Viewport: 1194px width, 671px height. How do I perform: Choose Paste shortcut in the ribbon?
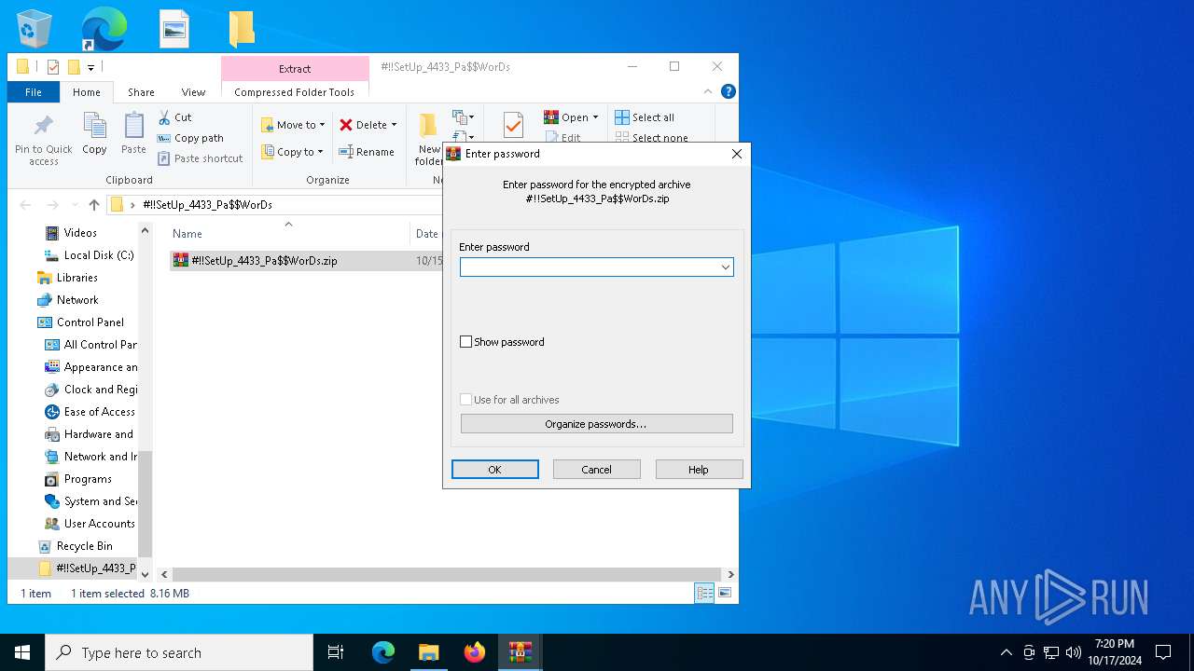200,158
